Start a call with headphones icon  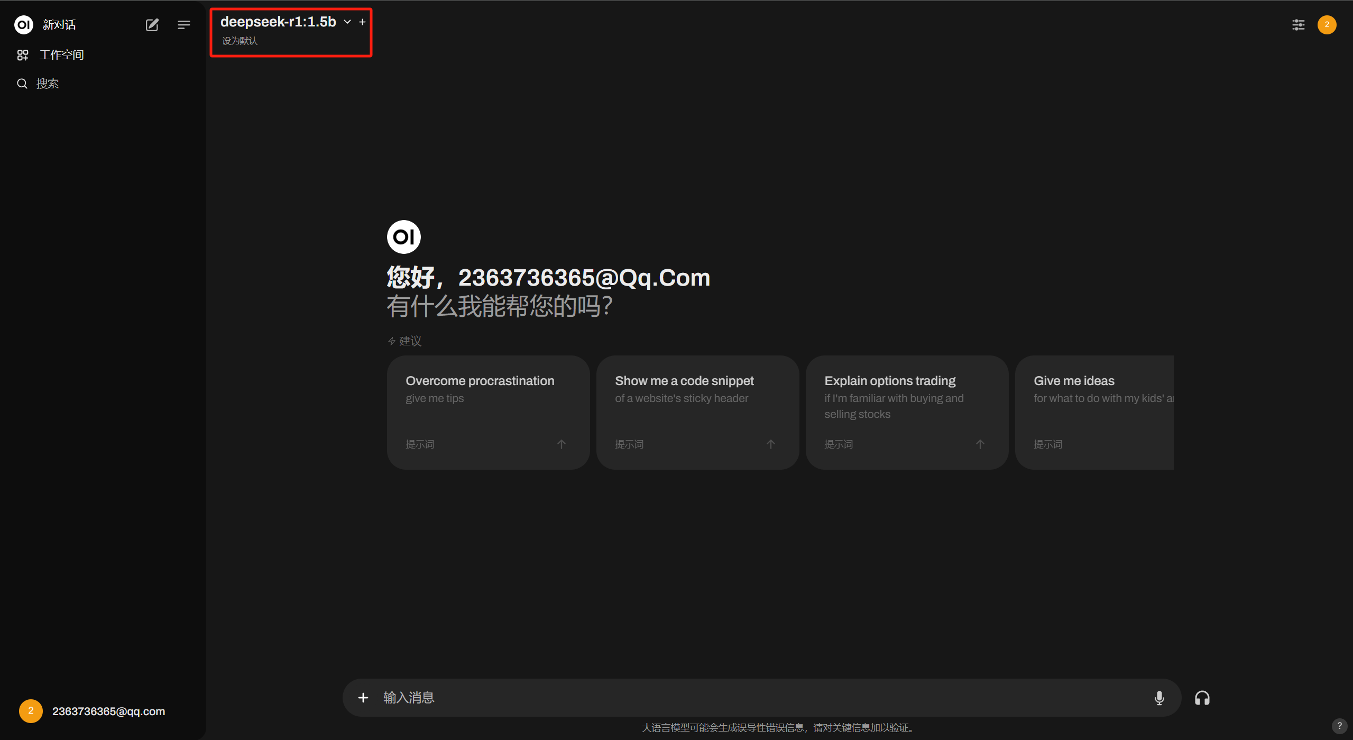pos(1202,698)
